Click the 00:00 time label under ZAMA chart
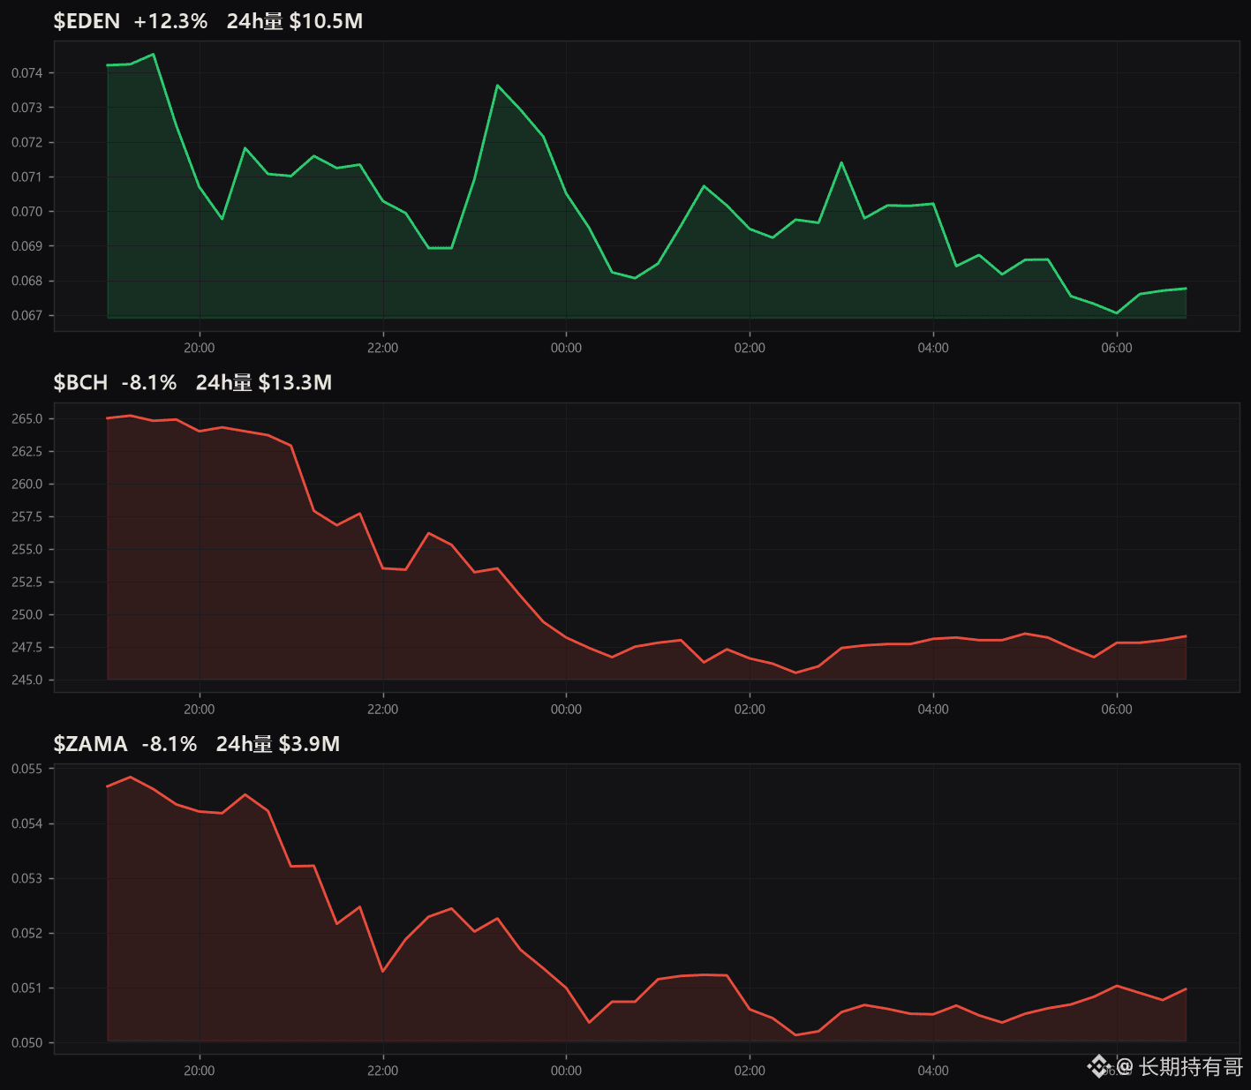 pyautogui.click(x=567, y=1071)
